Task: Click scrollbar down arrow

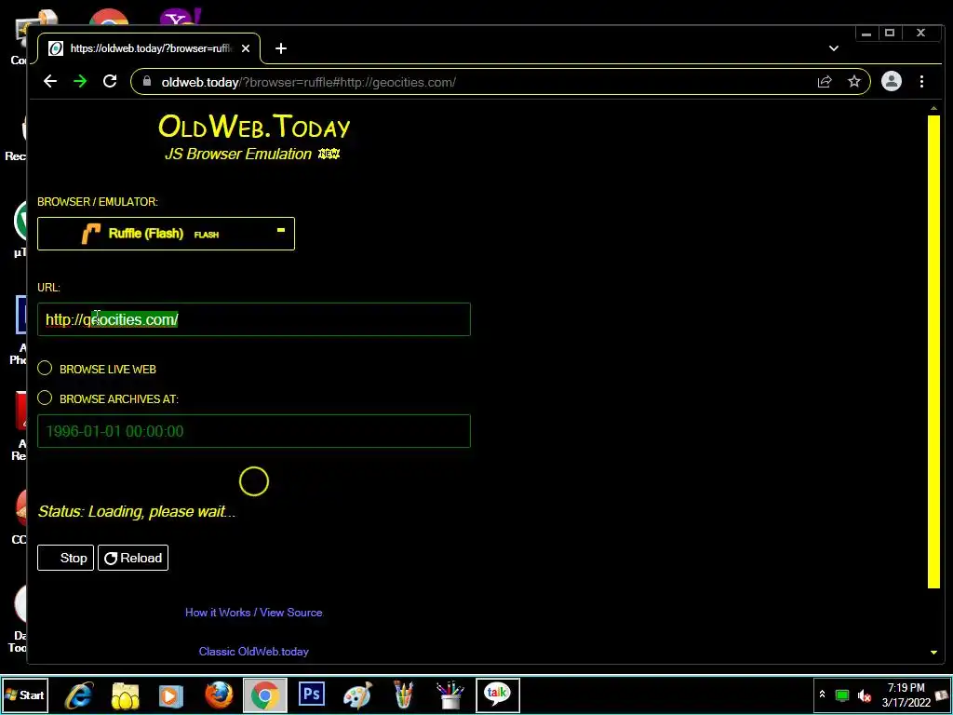Action: pyautogui.click(x=933, y=653)
